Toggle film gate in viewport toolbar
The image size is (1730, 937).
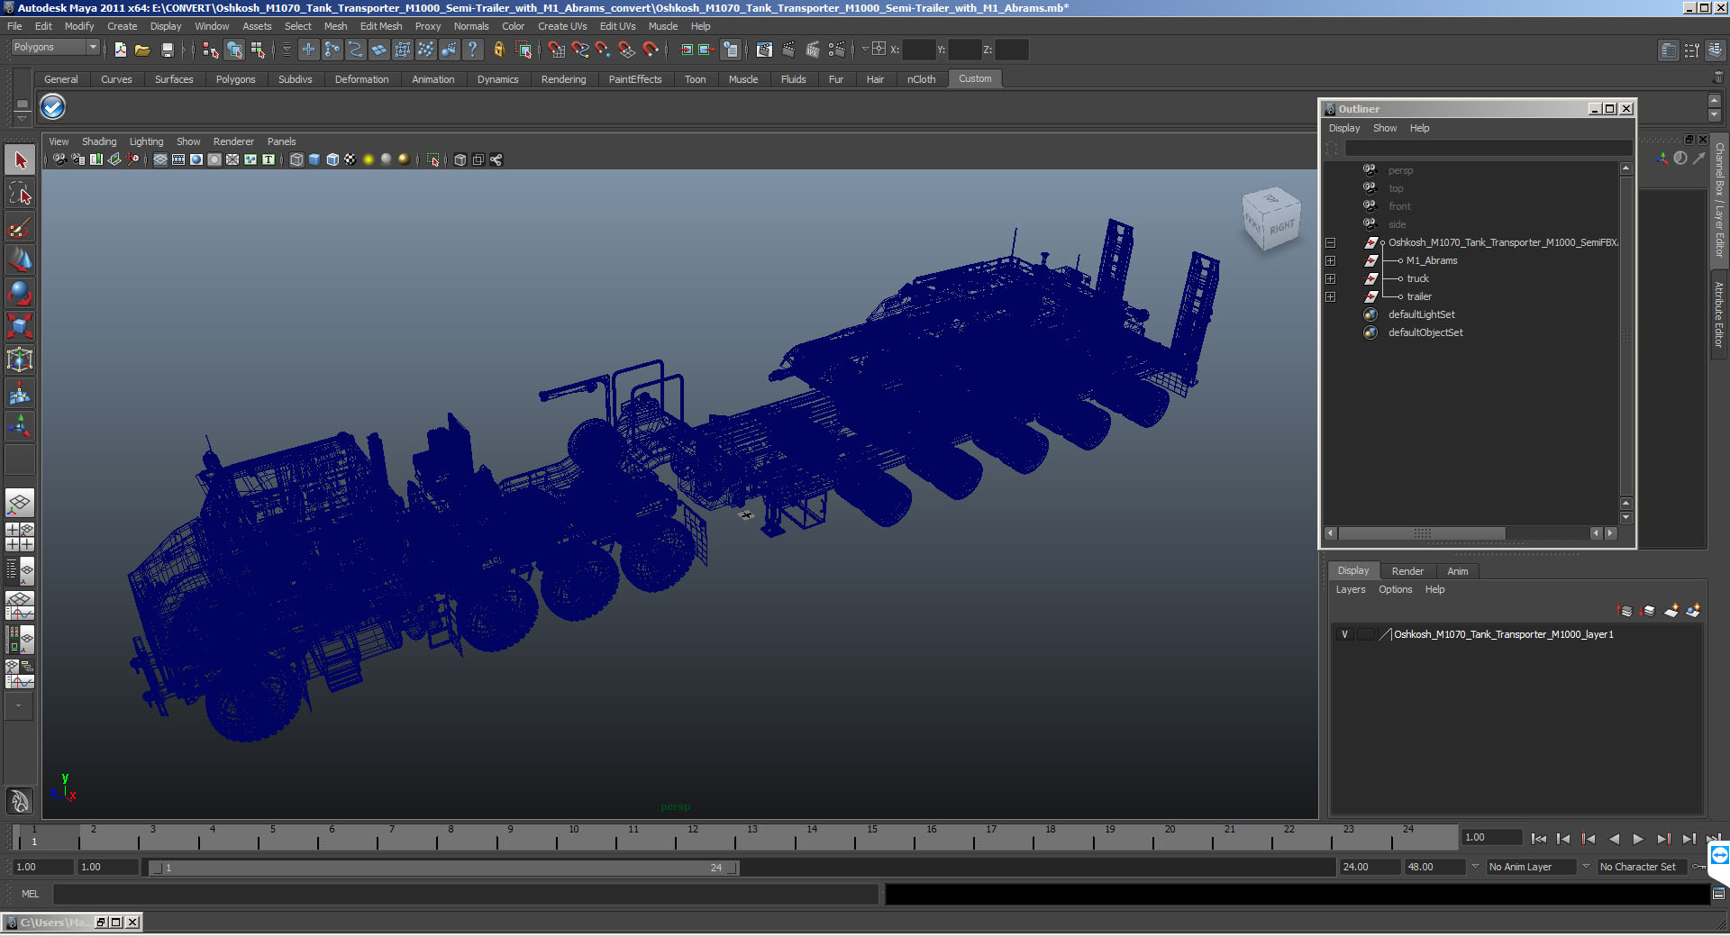point(178,159)
